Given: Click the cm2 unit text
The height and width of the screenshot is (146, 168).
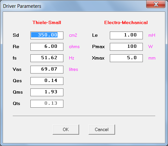Looking at the screenshot, I should click(73, 35).
